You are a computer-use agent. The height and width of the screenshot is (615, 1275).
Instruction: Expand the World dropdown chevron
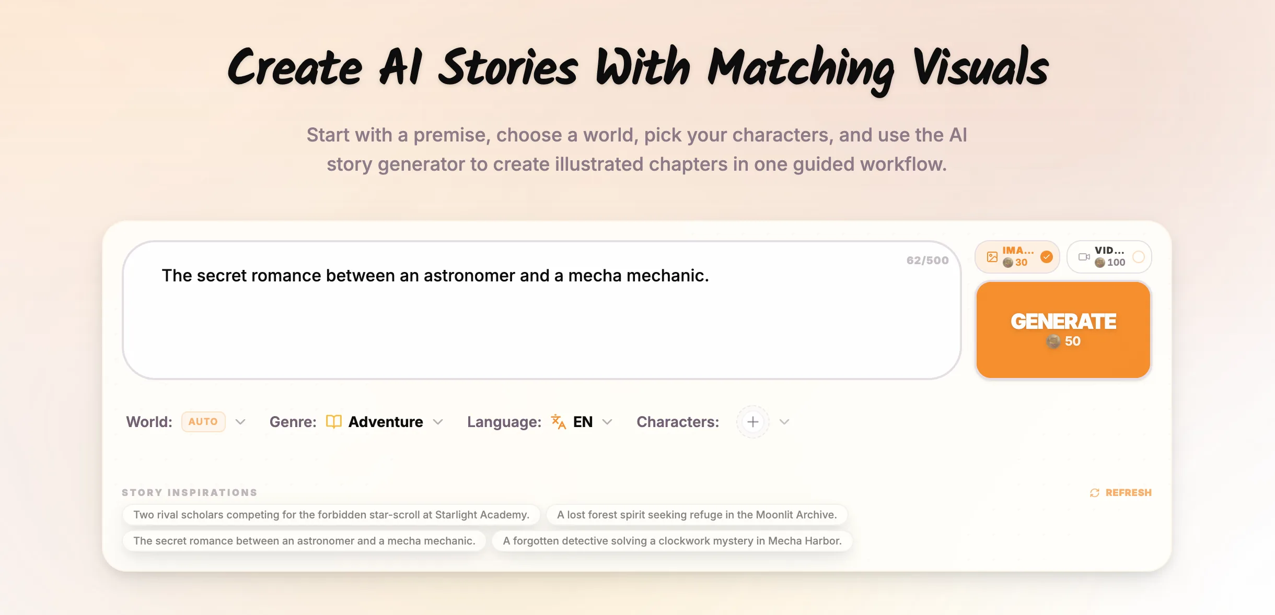point(240,422)
